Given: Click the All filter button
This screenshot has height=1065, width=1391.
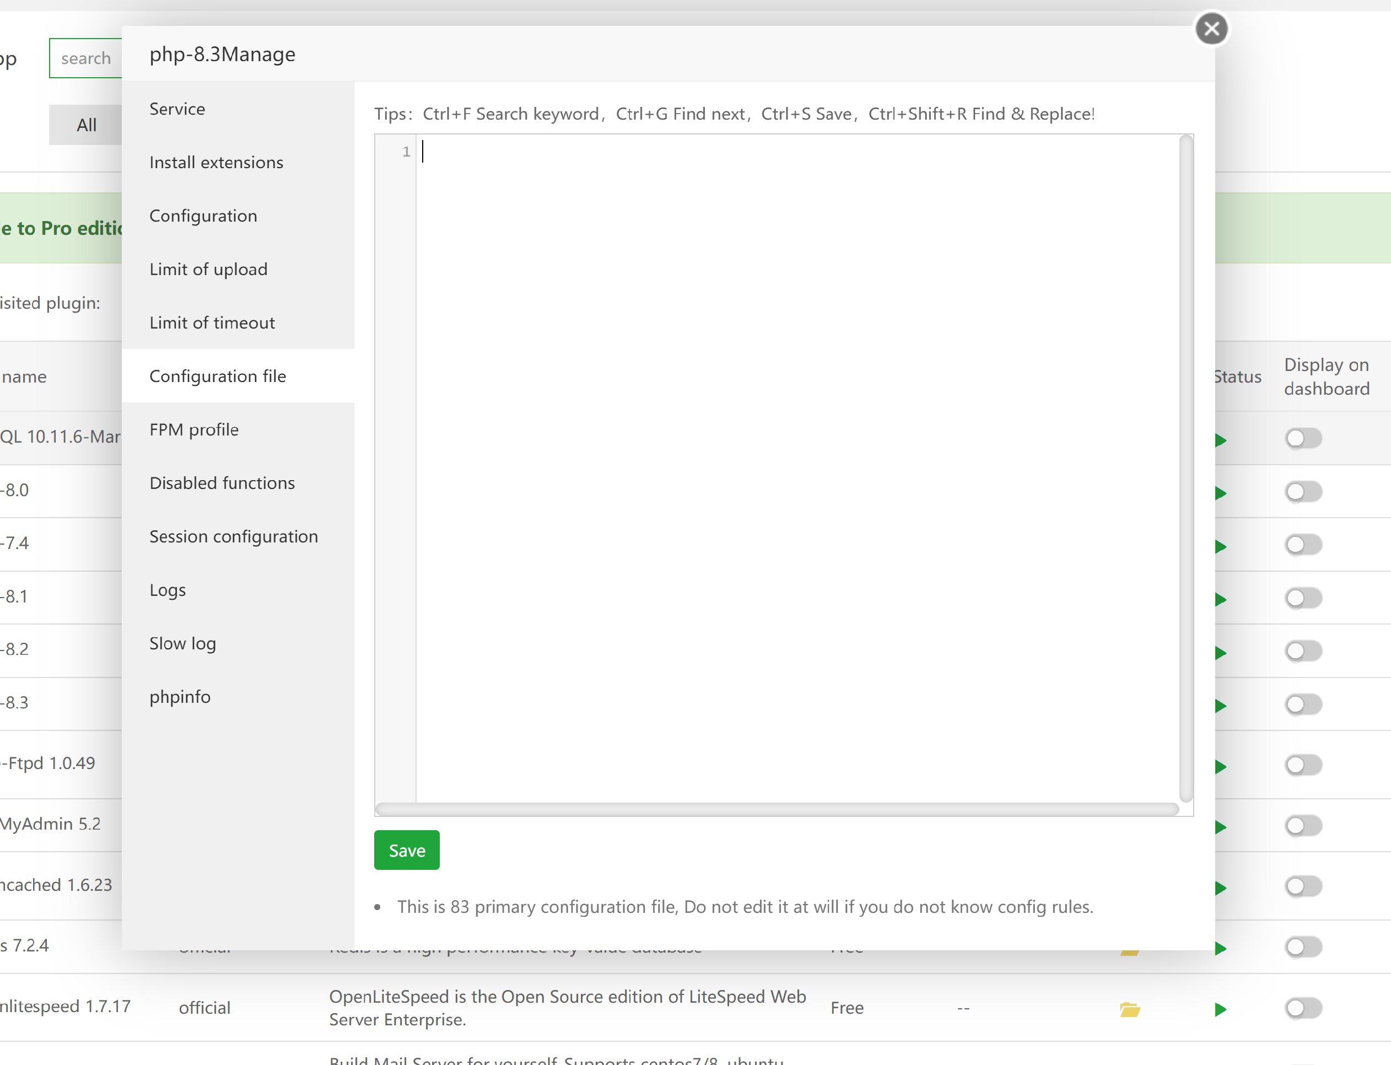Looking at the screenshot, I should click(86, 125).
